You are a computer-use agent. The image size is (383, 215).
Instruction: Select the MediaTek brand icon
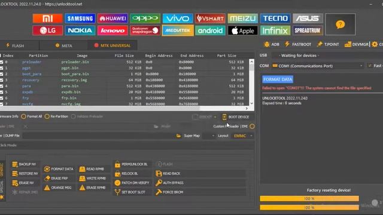(x=178, y=30)
